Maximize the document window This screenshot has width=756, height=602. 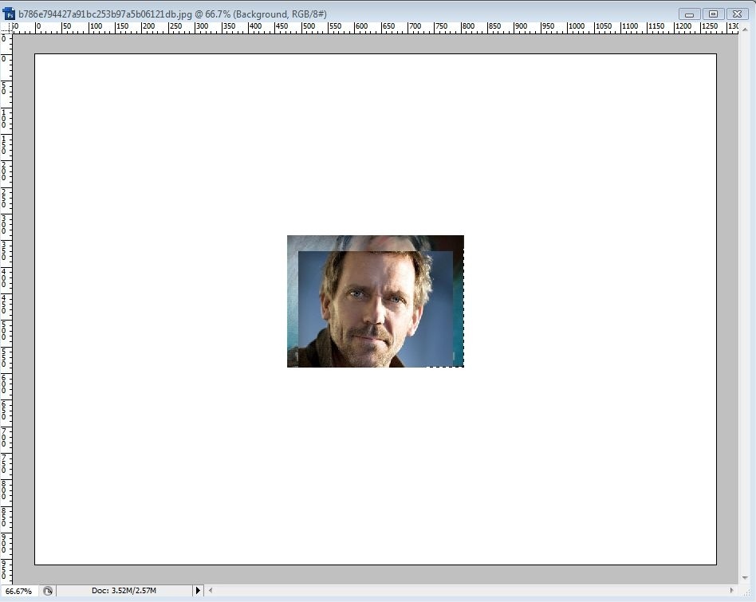point(713,14)
